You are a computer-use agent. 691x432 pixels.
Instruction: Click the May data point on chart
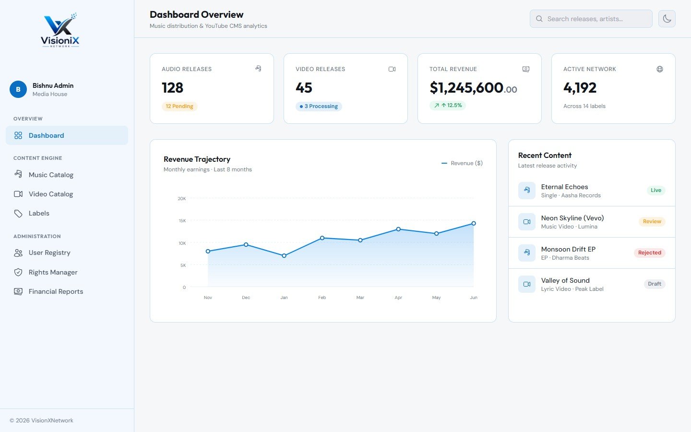pyautogui.click(x=436, y=234)
